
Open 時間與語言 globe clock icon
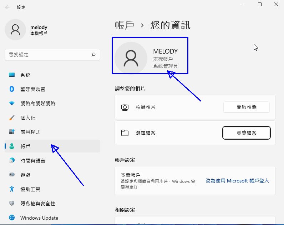pyautogui.click(x=12, y=161)
